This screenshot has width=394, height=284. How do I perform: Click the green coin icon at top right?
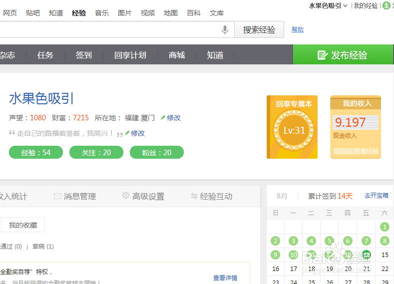(x=386, y=5)
